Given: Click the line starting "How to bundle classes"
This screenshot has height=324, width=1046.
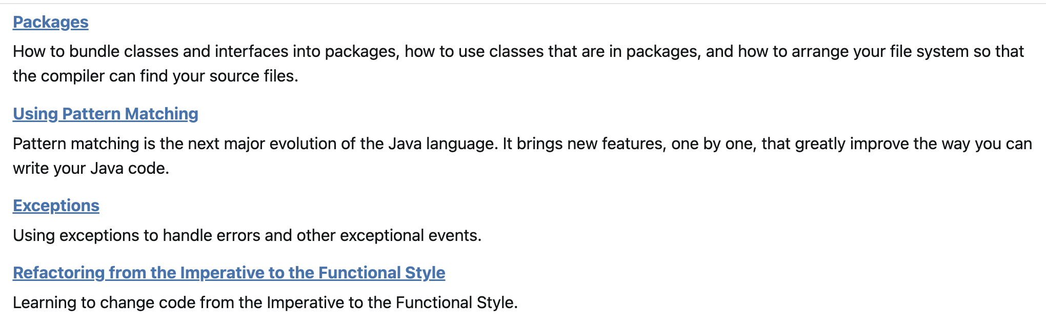Looking at the screenshot, I should pos(518,51).
